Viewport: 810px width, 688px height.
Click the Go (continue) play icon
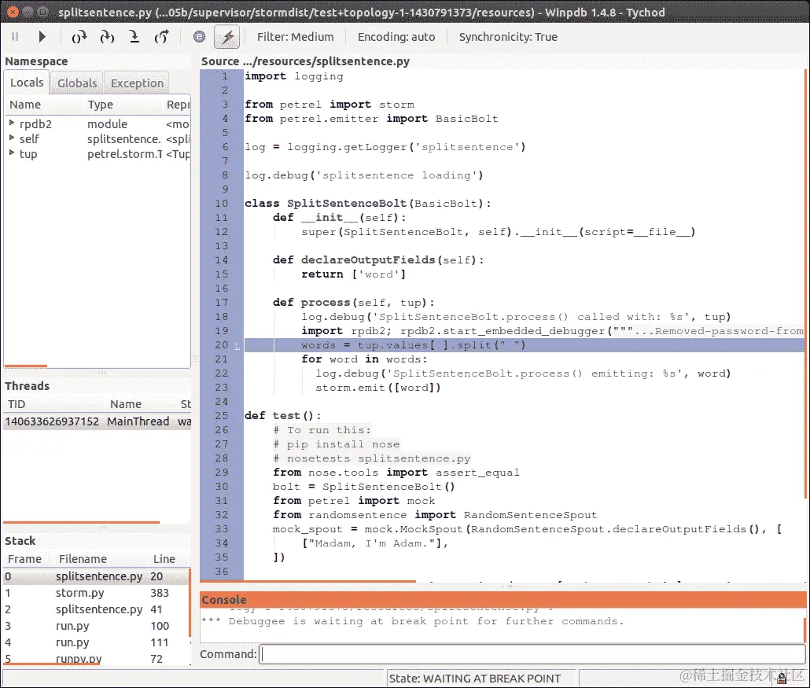tap(42, 37)
